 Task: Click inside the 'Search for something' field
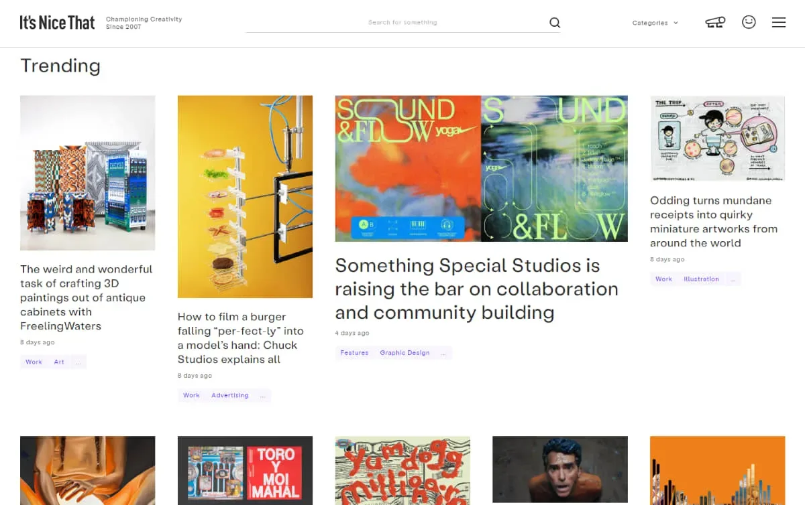coord(403,22)
